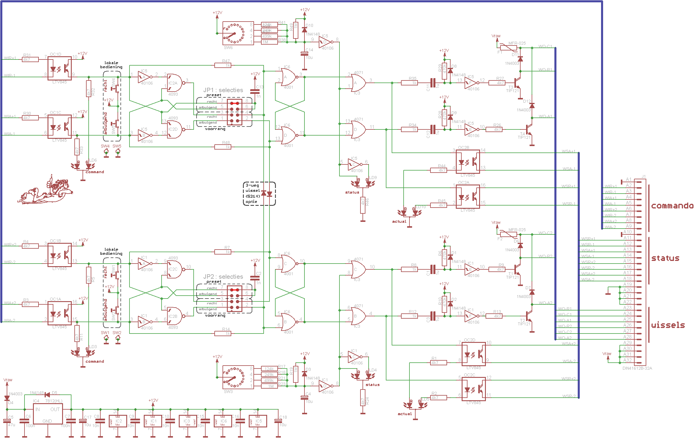Select the OC1D optocoupler symbol
697x444 pixels.
pos(59,69)
